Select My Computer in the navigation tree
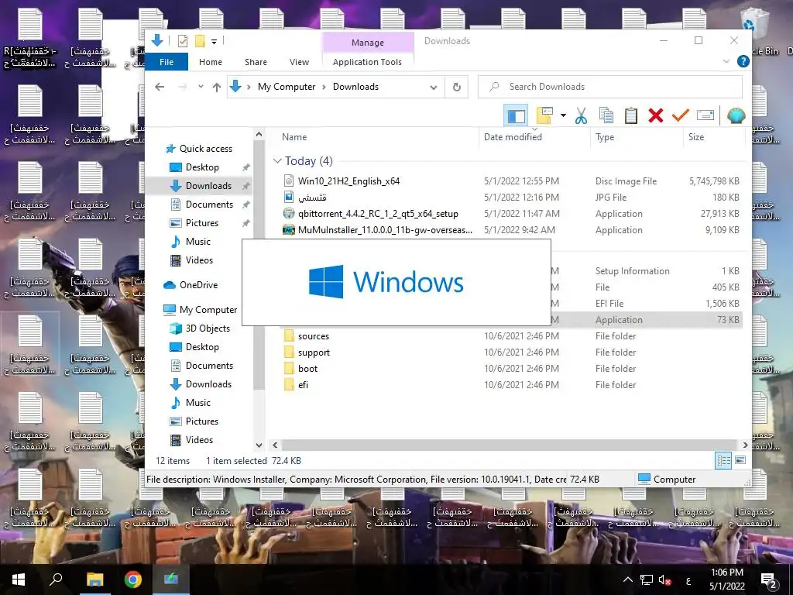This screenshot has width=793, height=595. point(208,310)
